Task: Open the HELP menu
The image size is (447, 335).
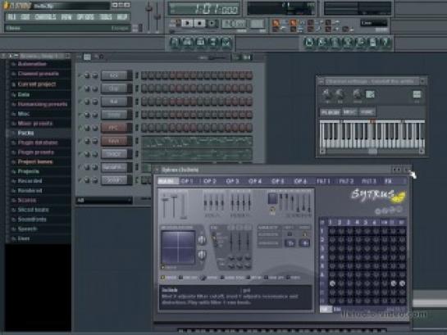Action: 122,17
